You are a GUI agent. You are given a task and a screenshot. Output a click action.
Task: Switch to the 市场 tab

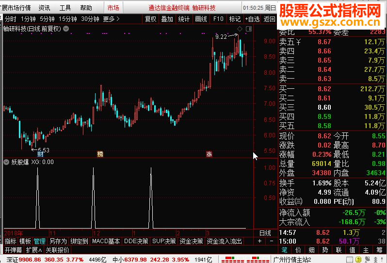[x=113, y=8]
